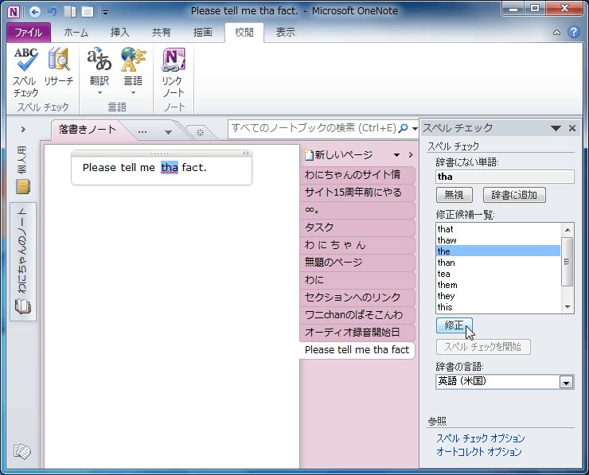
Task: Open search scope dropdown arrow
Action: tap(415, 128)
